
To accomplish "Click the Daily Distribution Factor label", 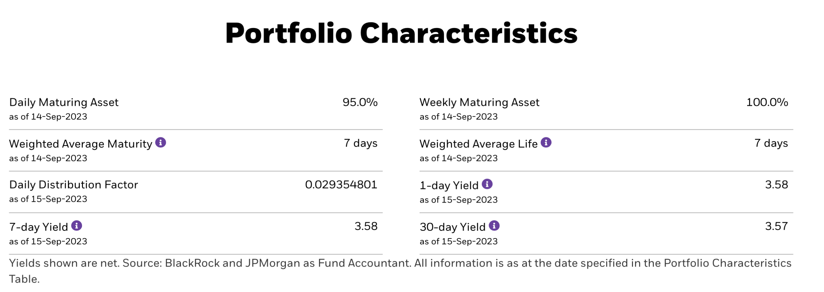I will tap(74, 185).
